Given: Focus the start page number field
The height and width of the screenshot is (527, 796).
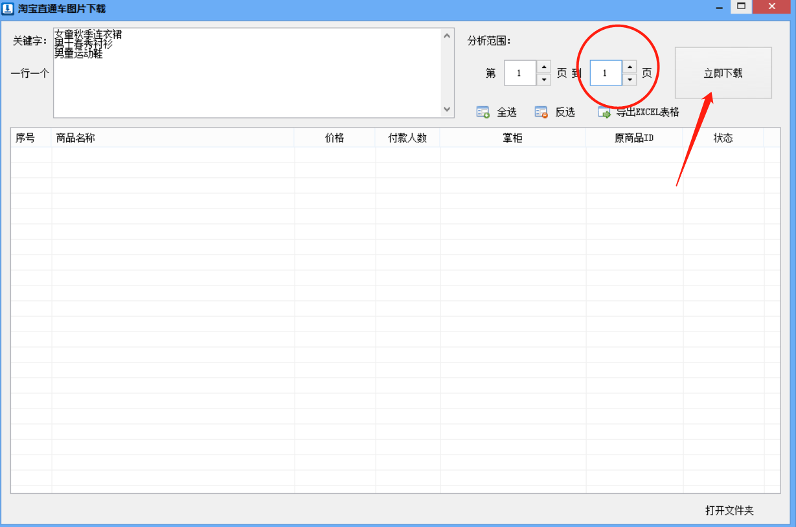Looking at the screenshot, I should (519, 73).
